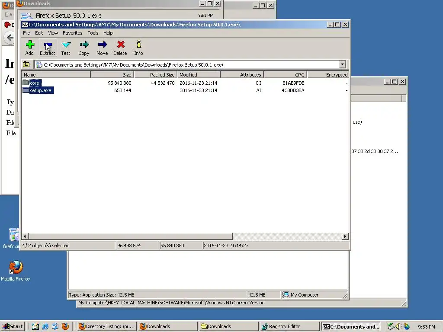
Task: Click the horizontal scrollbar thumb
Action: coord(130,236)
